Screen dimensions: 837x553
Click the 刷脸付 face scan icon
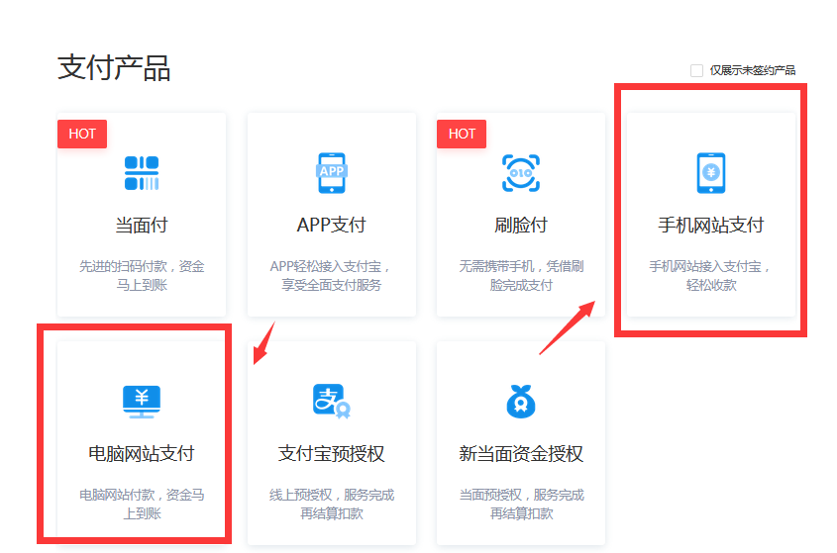(520, 173)
